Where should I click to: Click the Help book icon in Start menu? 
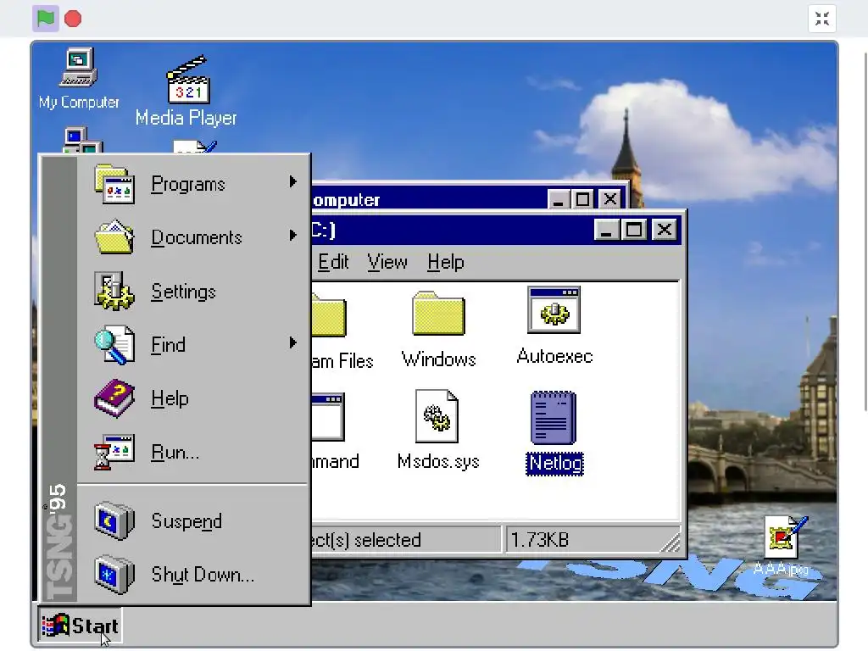tap(114, 398)
